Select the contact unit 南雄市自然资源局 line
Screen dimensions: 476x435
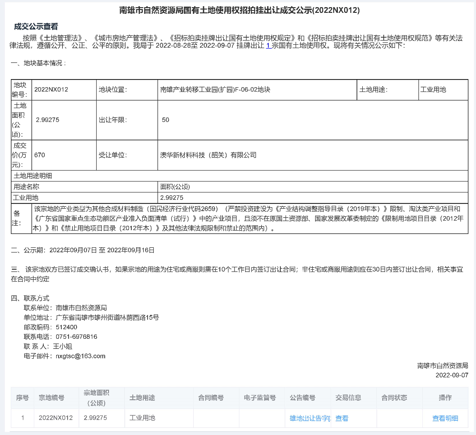(x=65, y=308)
